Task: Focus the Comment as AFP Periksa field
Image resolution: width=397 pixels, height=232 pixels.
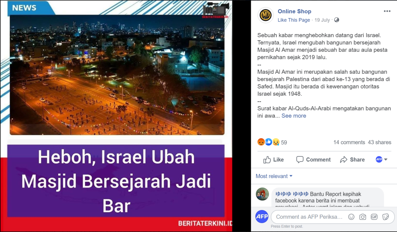Action: (x=309, y=217)
